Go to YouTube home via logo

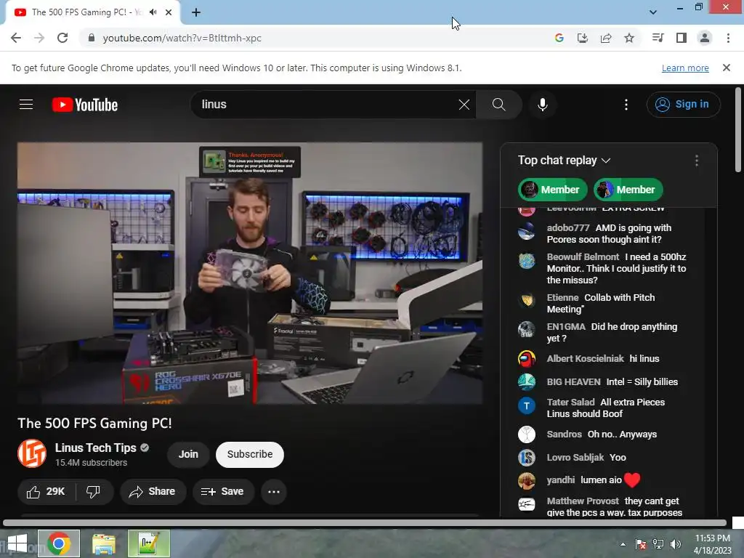click(85, 105)
